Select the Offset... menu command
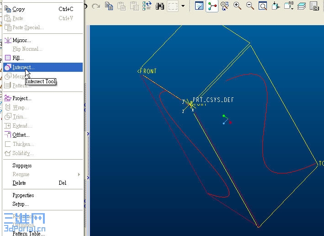This screenshot has height=236, width=324. coord(43,135)
